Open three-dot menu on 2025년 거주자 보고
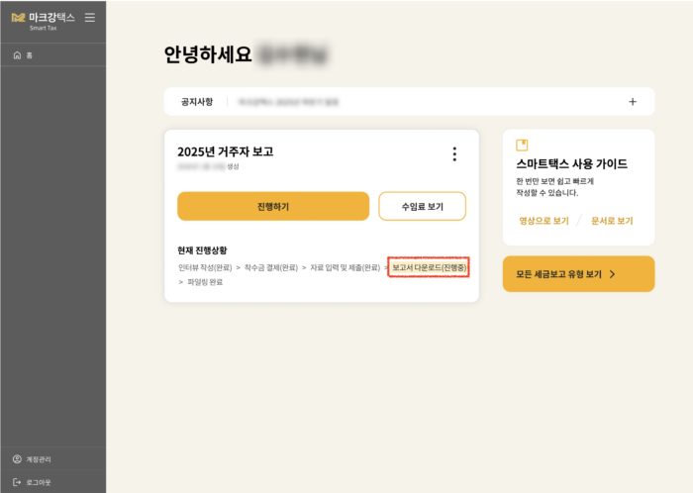The width and height of the screenshot is (693, 493). [x=454, y=153]
